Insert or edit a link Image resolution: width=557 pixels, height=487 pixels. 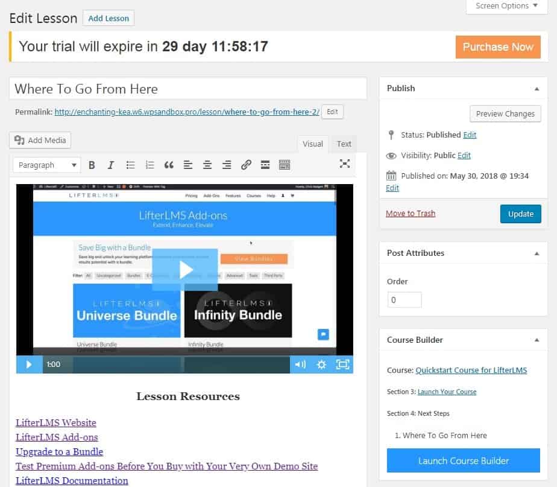tap(246, 165)
